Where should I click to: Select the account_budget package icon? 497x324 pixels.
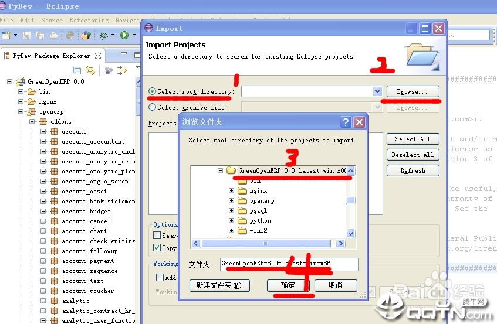[55, 211]
